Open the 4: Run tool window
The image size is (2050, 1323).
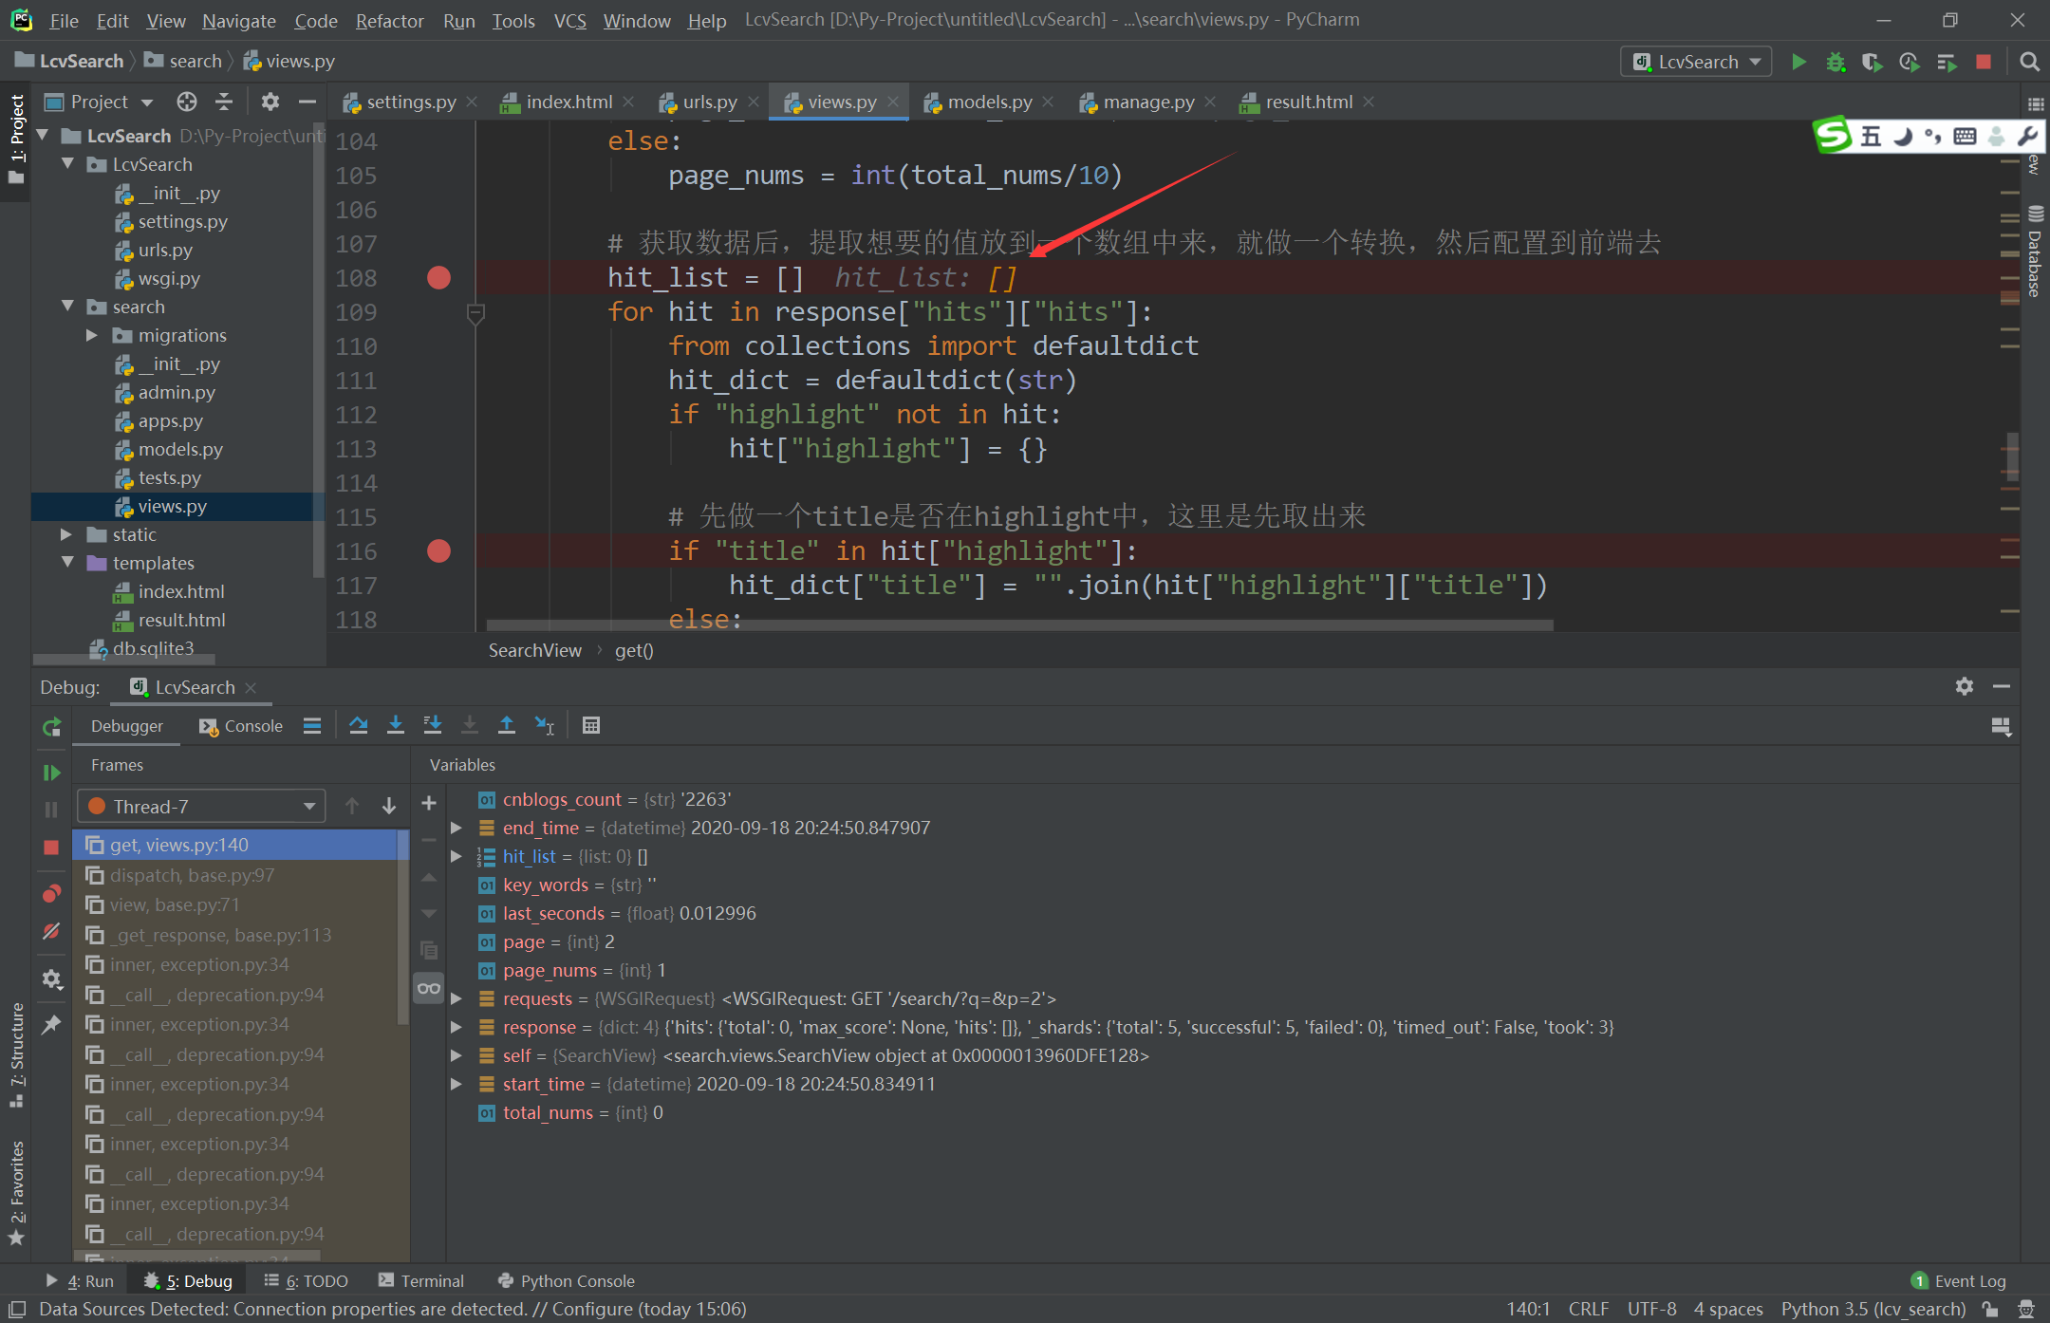80,1280
